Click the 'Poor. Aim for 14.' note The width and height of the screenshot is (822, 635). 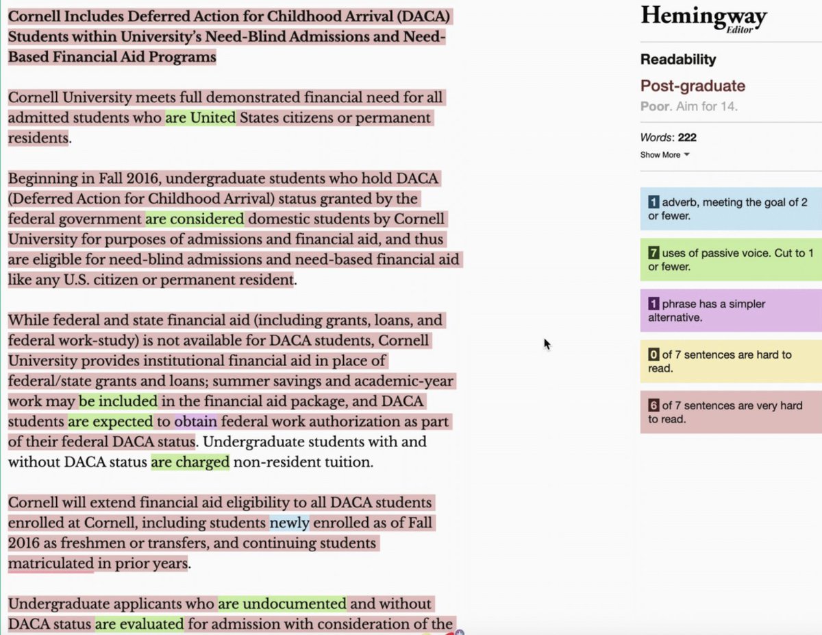click(x=689, y=107)
